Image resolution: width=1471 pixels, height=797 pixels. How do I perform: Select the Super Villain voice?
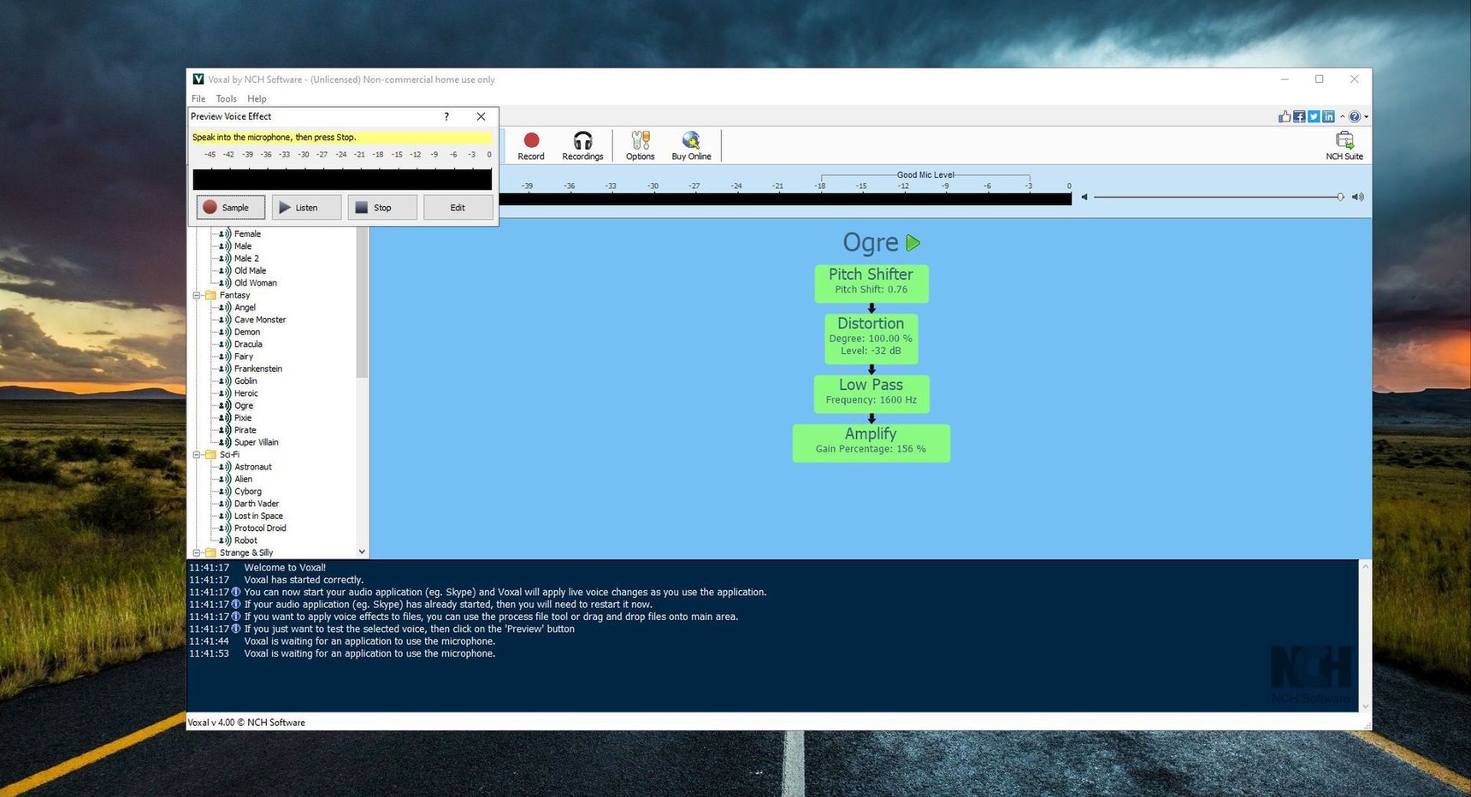tap(257, 443)
